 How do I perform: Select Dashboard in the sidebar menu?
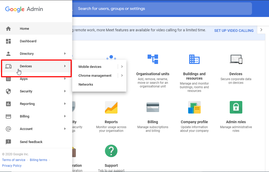[x=36, y=41]
